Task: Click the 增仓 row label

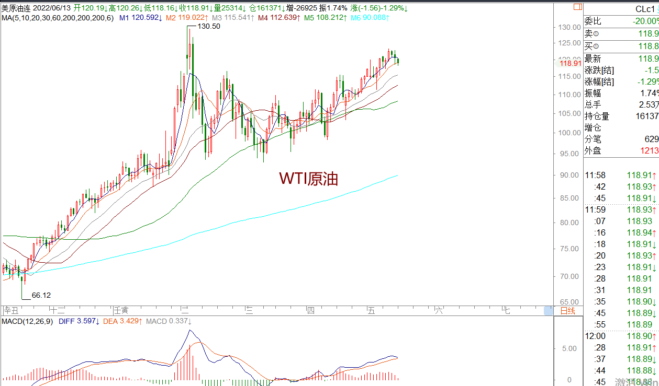Action: coord(593,128)
